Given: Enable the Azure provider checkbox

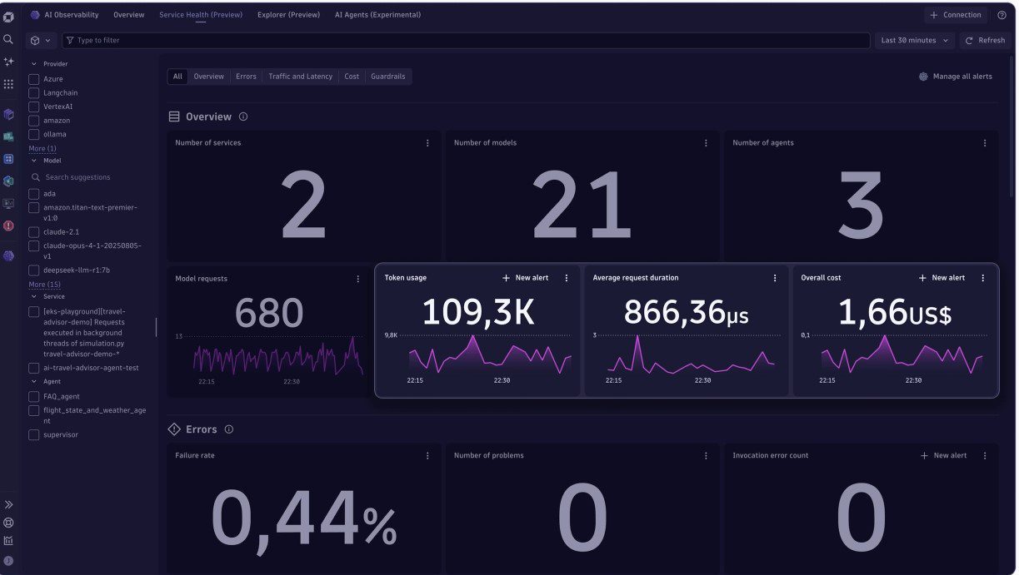Looking at the screenshot, I should (x=34, y=79).
